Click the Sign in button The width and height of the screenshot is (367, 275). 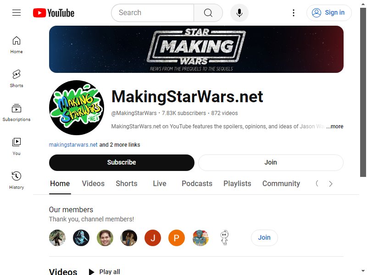[329, 13]
